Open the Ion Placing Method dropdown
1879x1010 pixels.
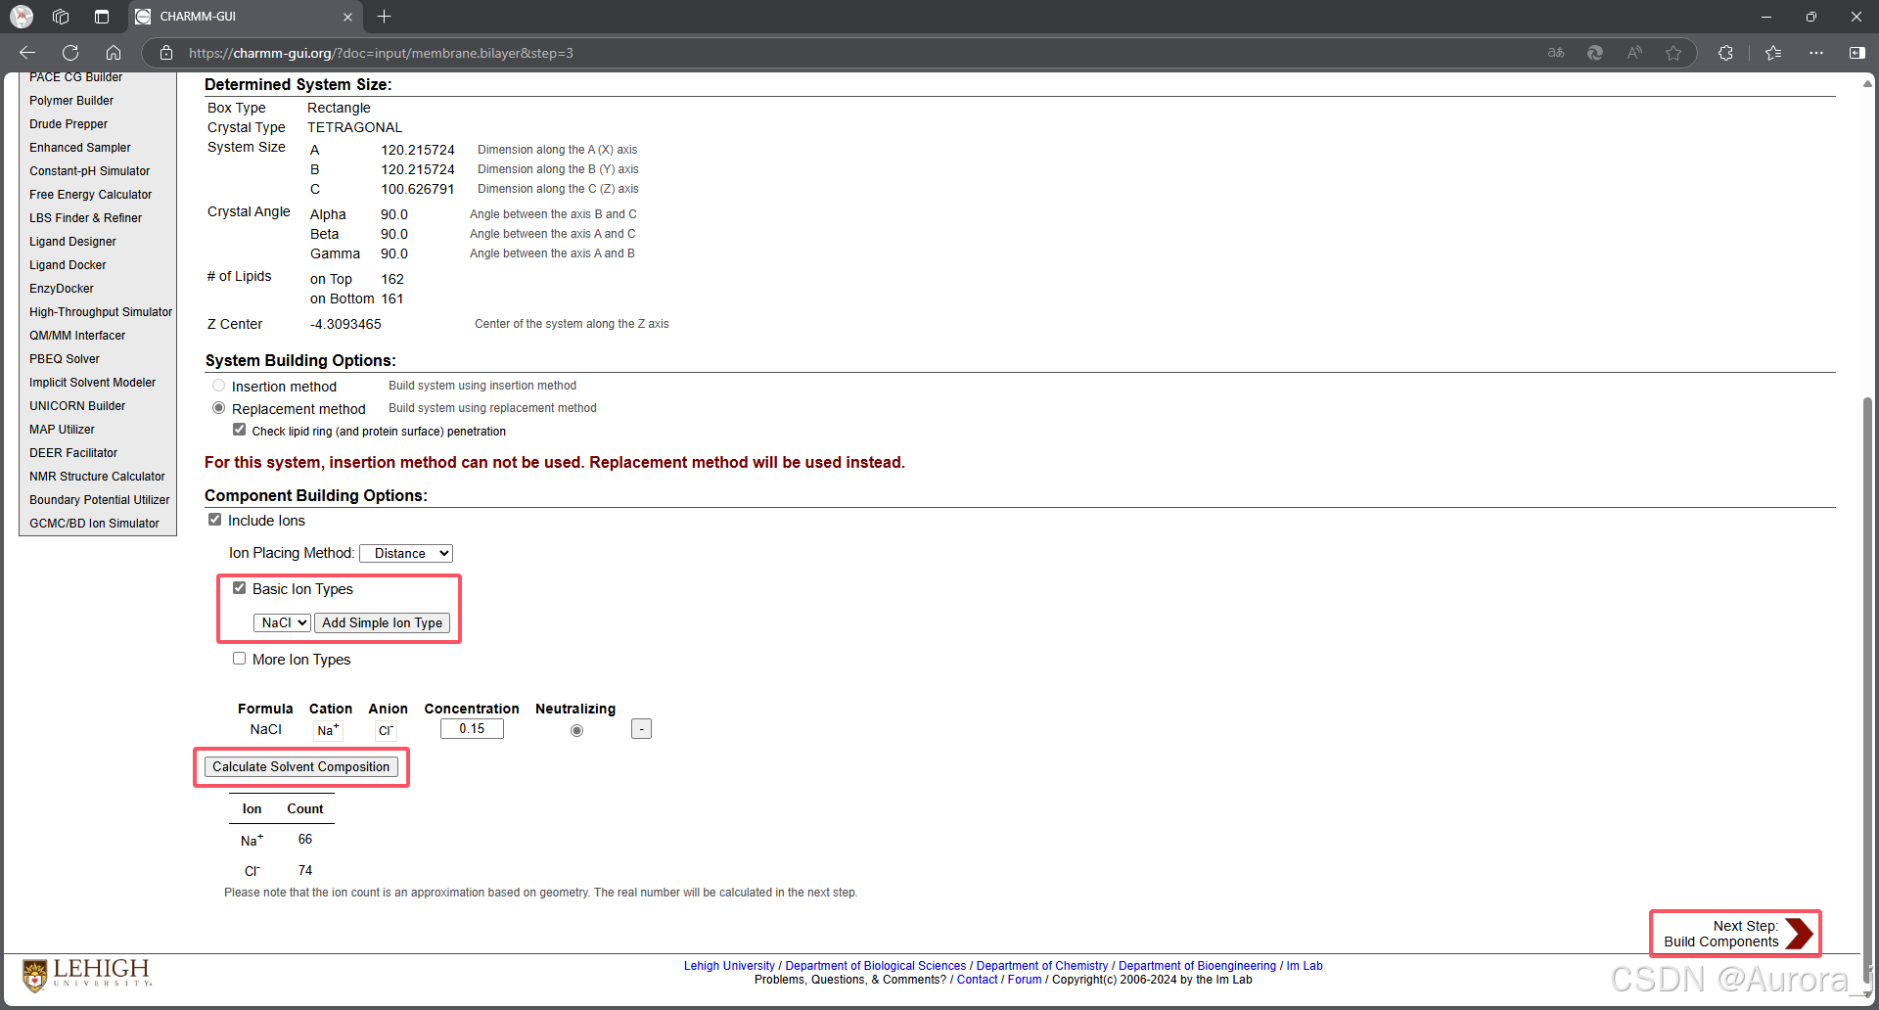tap(406, 553)
